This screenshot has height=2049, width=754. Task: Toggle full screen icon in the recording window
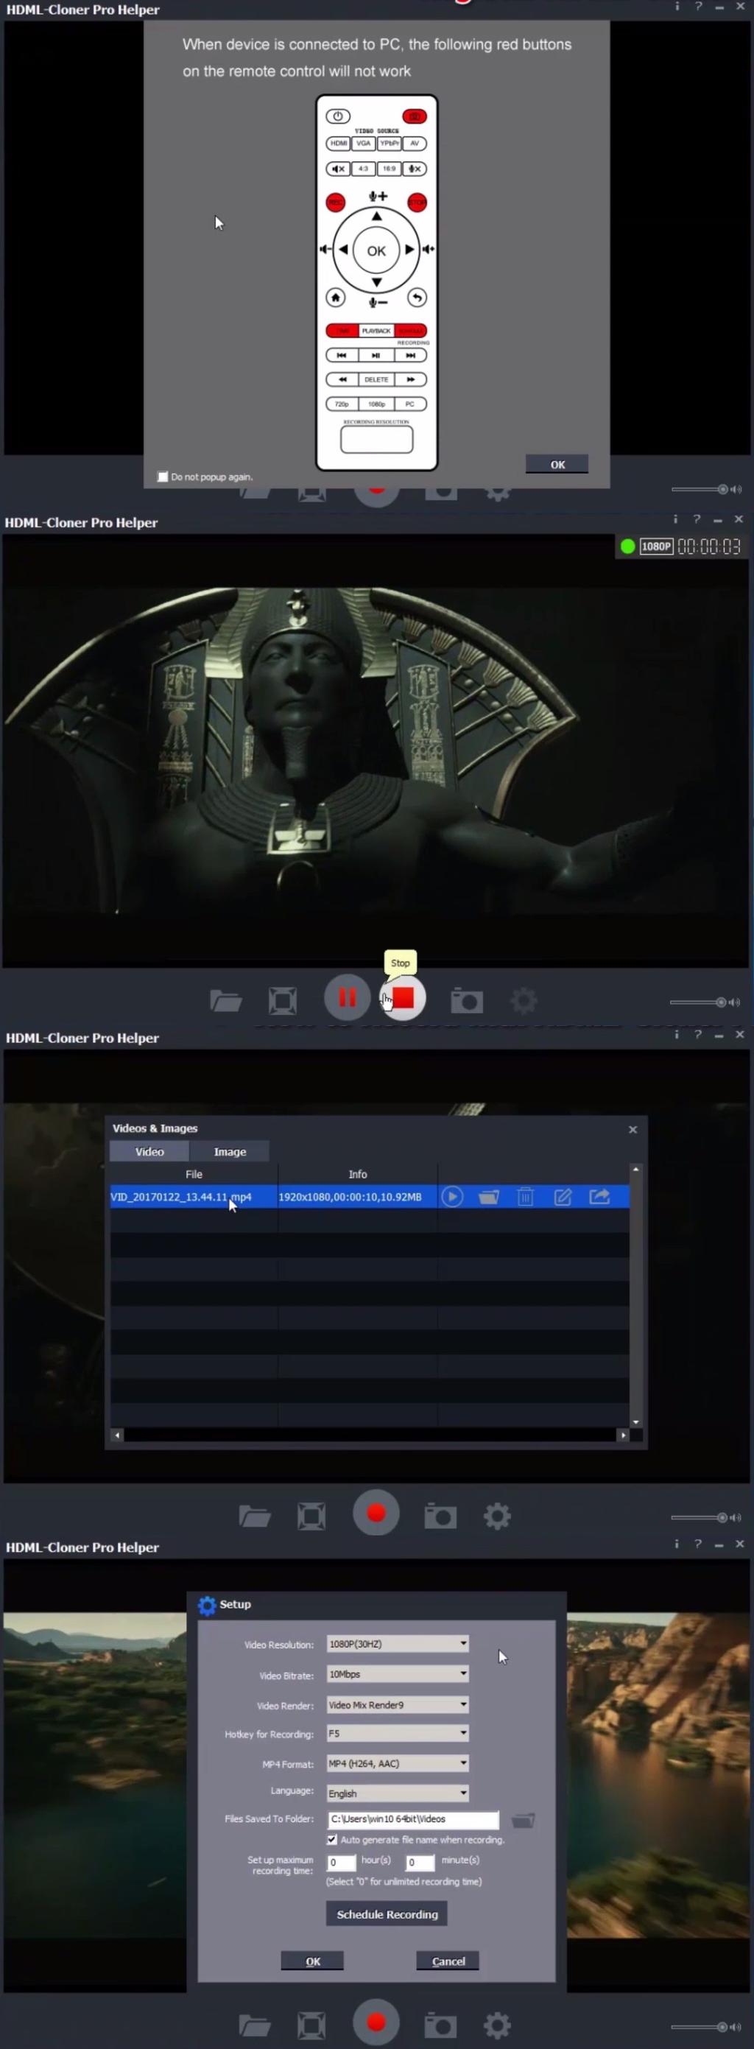pyautogui.click(x=282, y=1001)
